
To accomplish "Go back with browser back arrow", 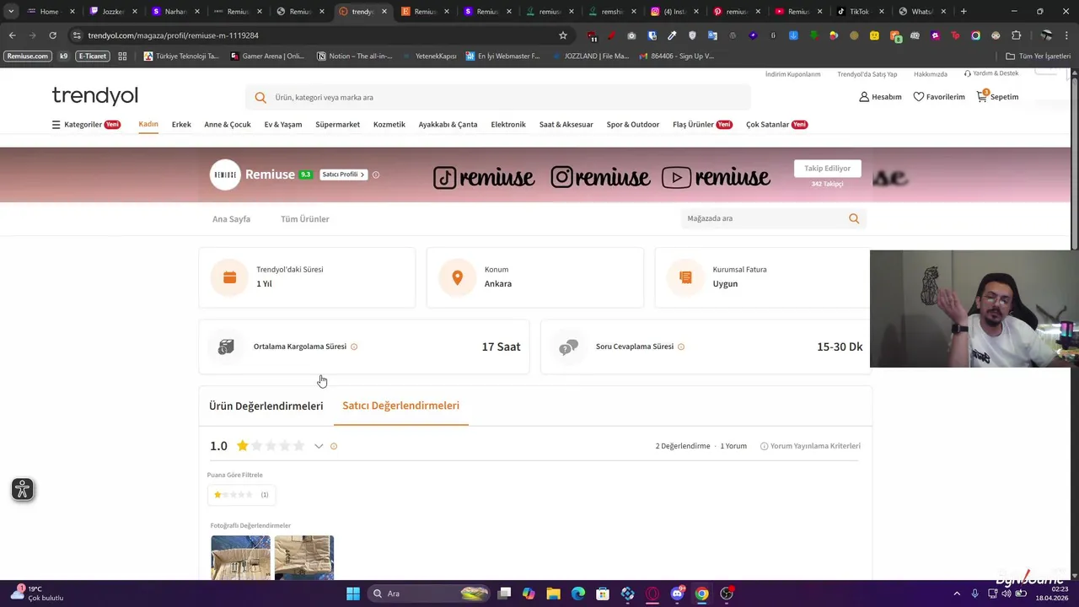I will (12, 35).
